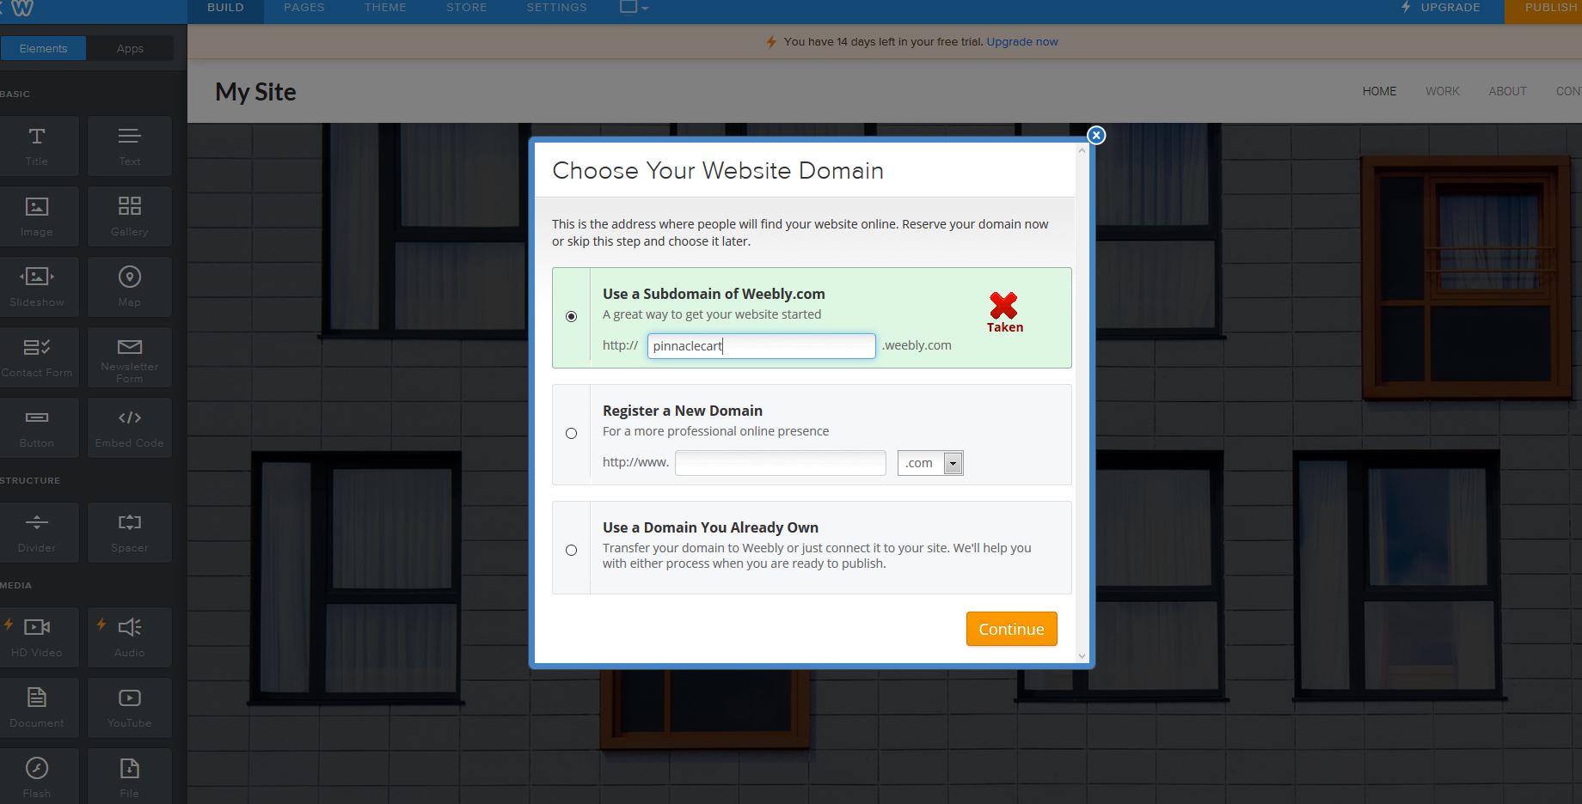Open the STORE tab
Image resolution: width=1582 pixels, height=804 pixels.
pos(467,8)
